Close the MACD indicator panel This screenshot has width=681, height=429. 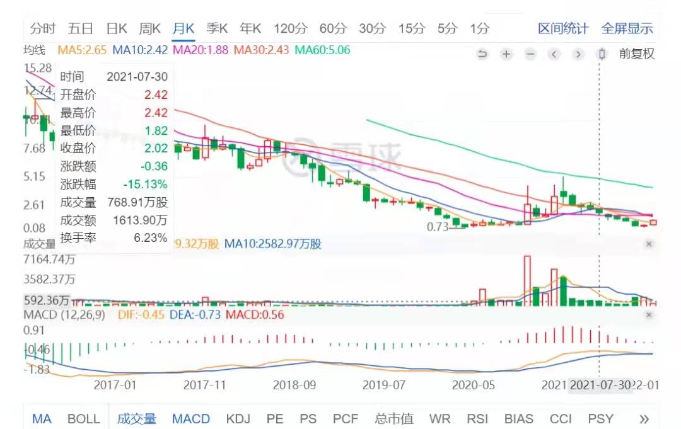(649, 315)
